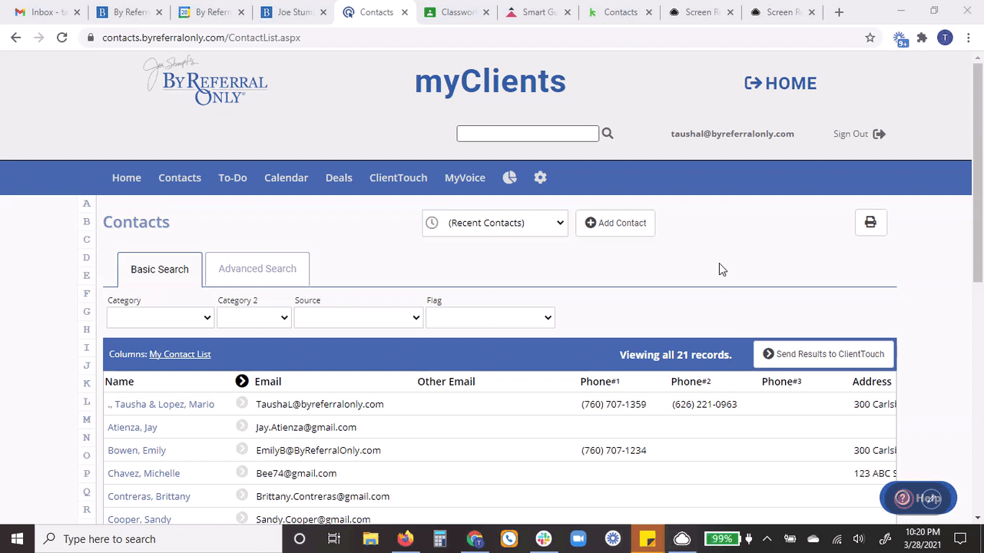This screenshot has height=553, width=984.
Task: Open Home in navigation bar
Action: click(127, 177)
